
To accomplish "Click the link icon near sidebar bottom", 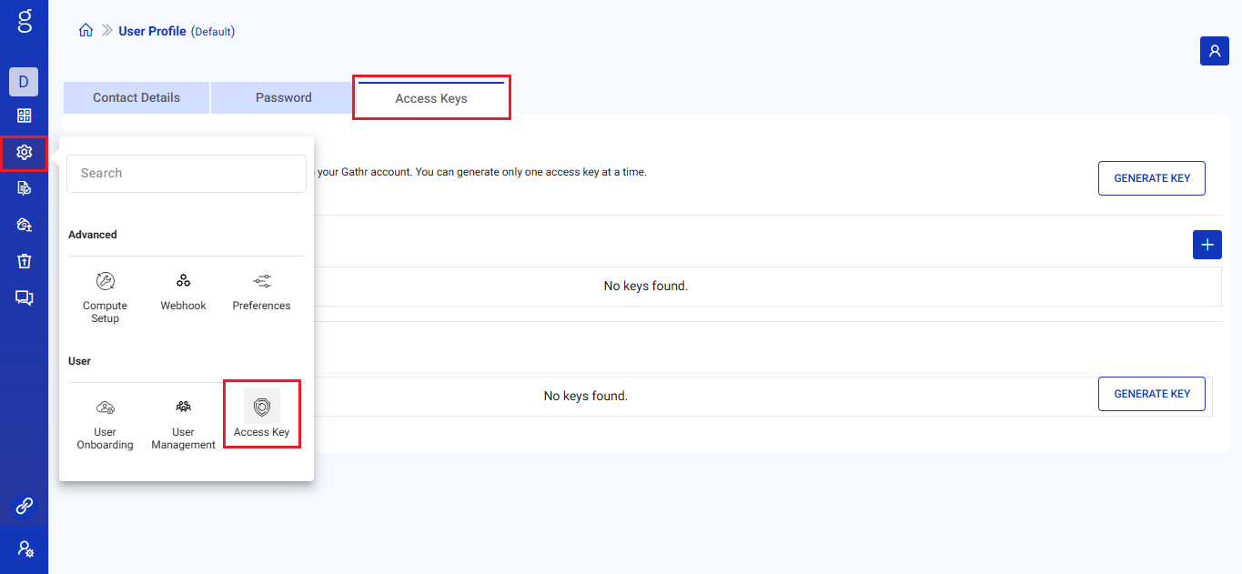I will coord(24,507).
